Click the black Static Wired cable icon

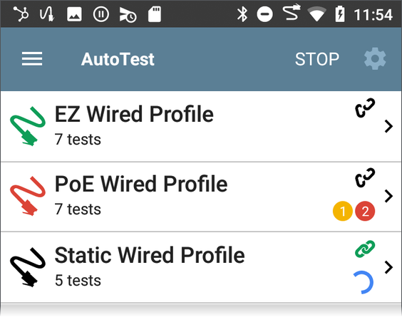(x=28, y=267)
